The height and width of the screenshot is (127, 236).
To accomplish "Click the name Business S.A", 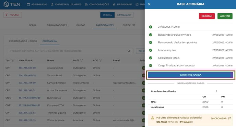I will (54, 98).
